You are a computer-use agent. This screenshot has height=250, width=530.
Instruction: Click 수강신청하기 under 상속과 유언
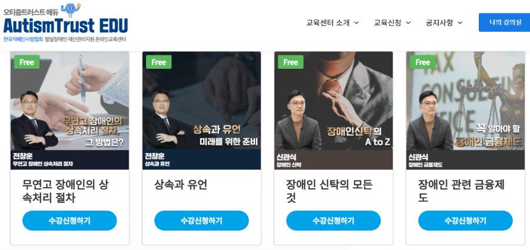point(201,221)
